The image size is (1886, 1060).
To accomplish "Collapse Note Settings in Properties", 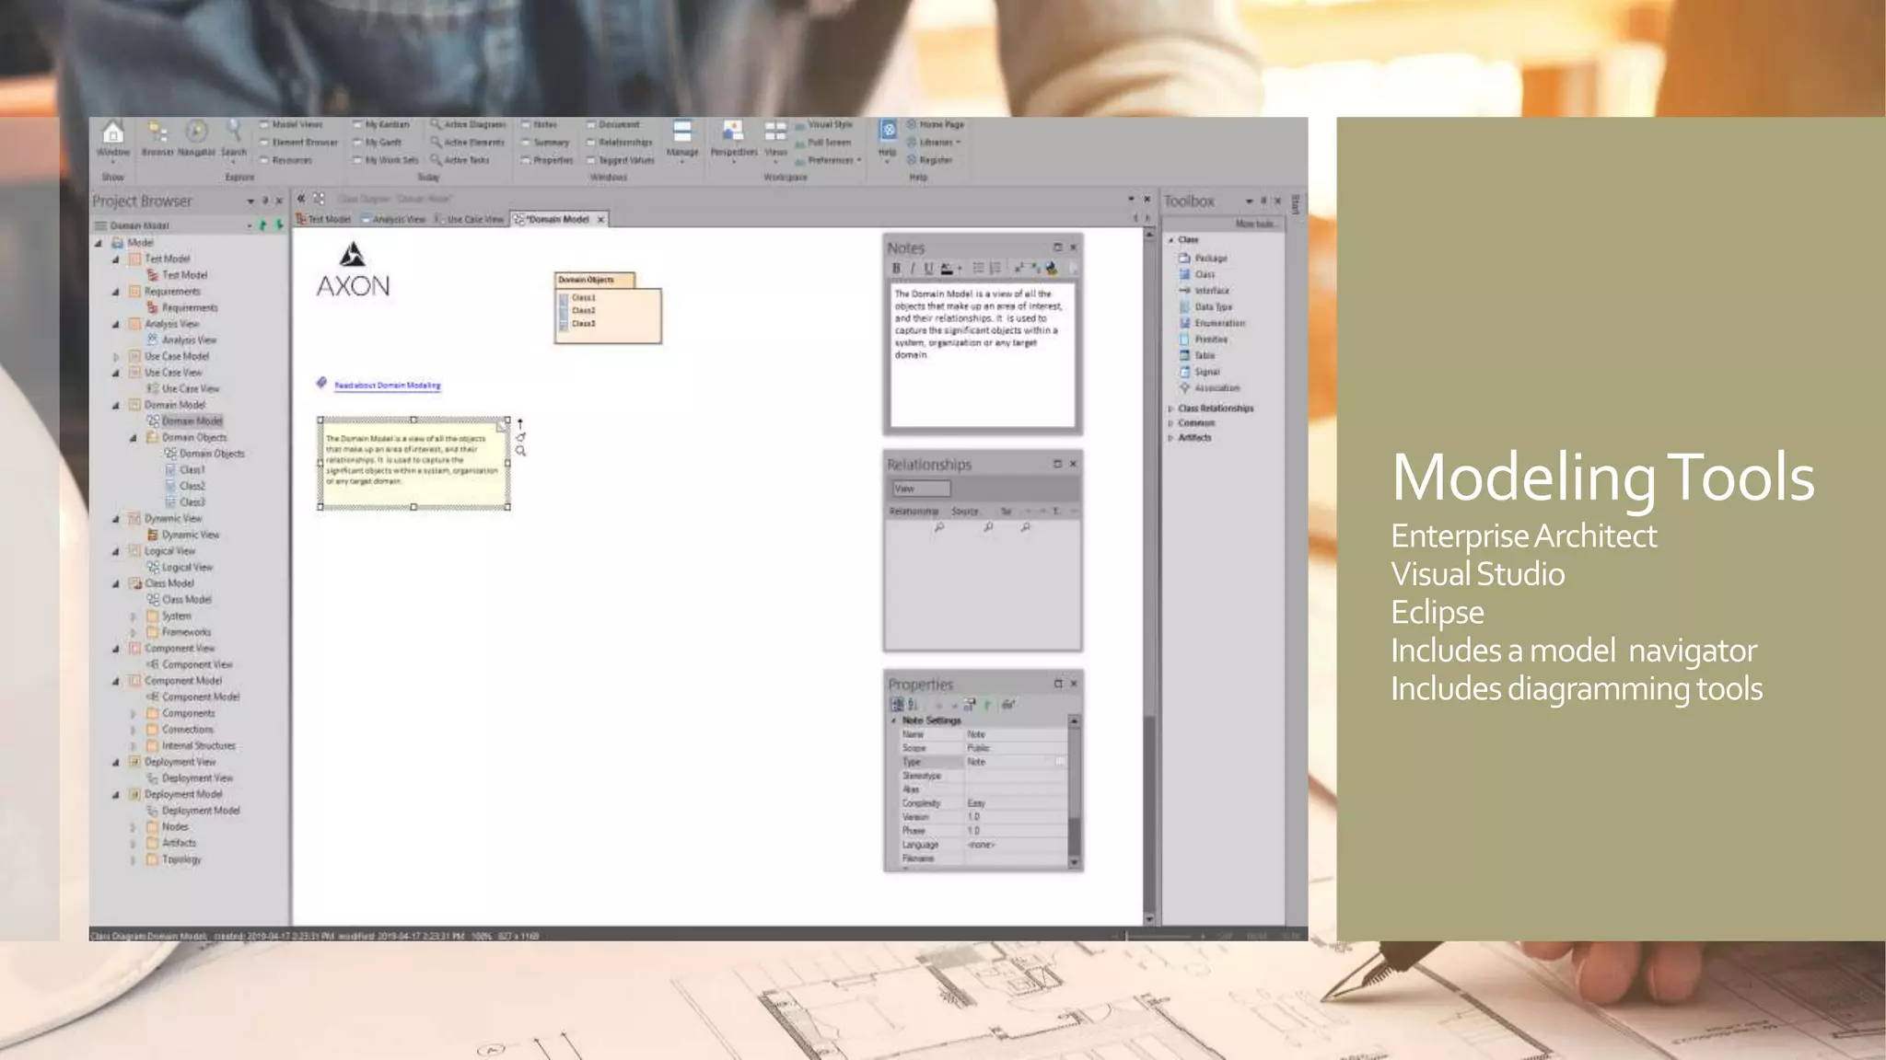I will (894, 720).
